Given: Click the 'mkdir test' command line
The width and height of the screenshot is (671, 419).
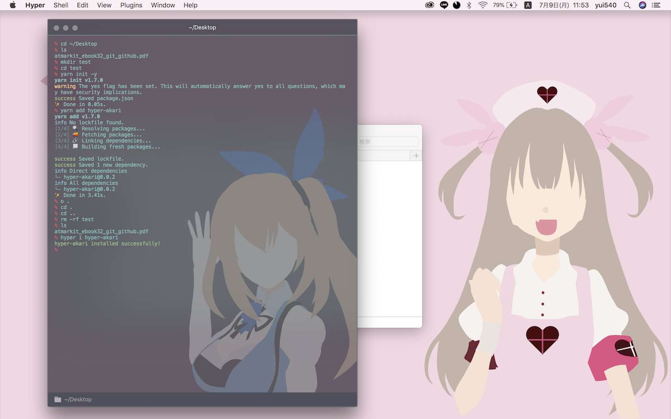Looking at the screenshot, I should tap(72, 62).
